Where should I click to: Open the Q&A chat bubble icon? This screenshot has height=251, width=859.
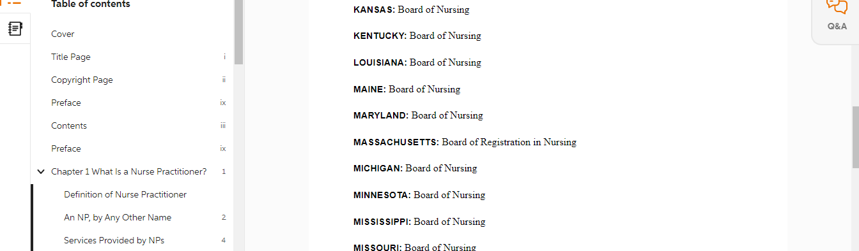tap(837, 6)
